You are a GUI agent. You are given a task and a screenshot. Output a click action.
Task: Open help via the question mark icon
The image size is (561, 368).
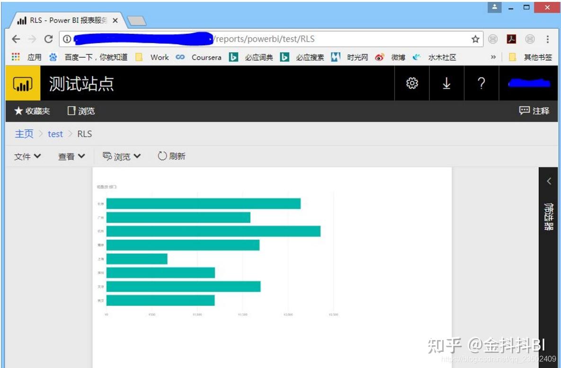481,83
